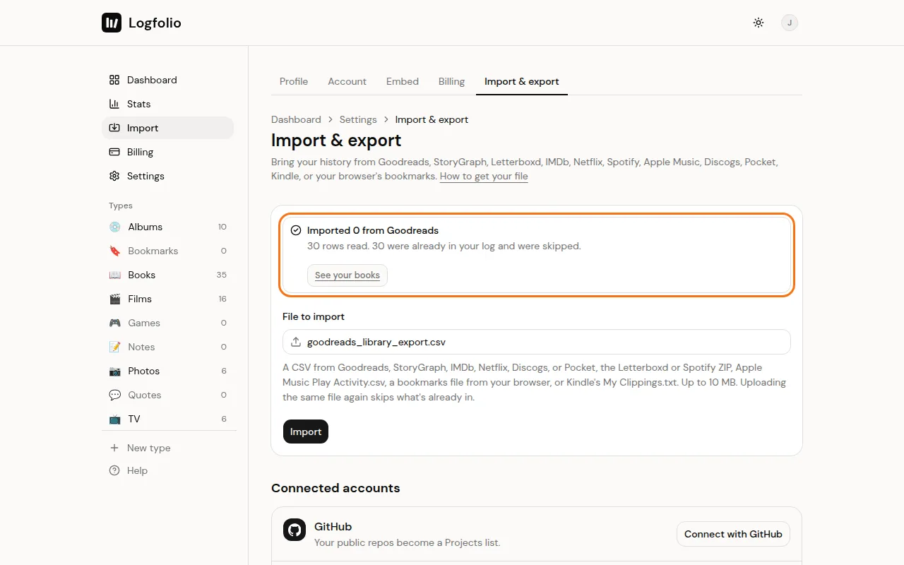Open the J user avatar menu

tap(790, 23)
